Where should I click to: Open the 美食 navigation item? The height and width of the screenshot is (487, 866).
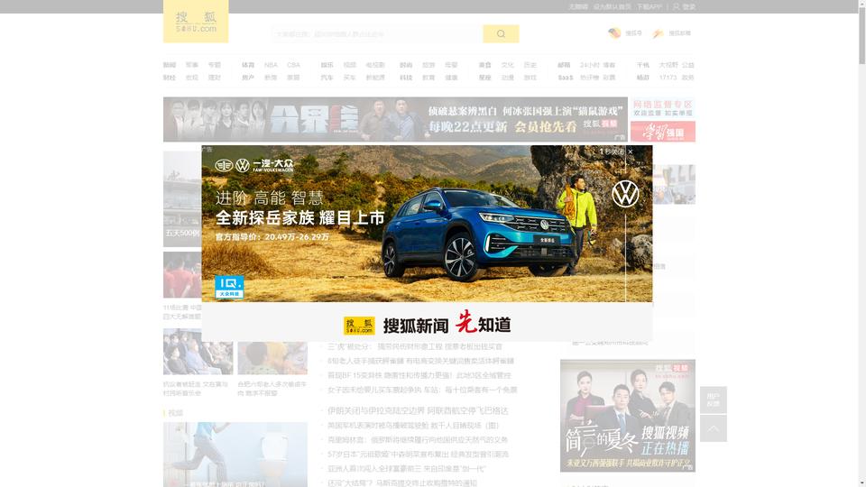pos(485,65)
